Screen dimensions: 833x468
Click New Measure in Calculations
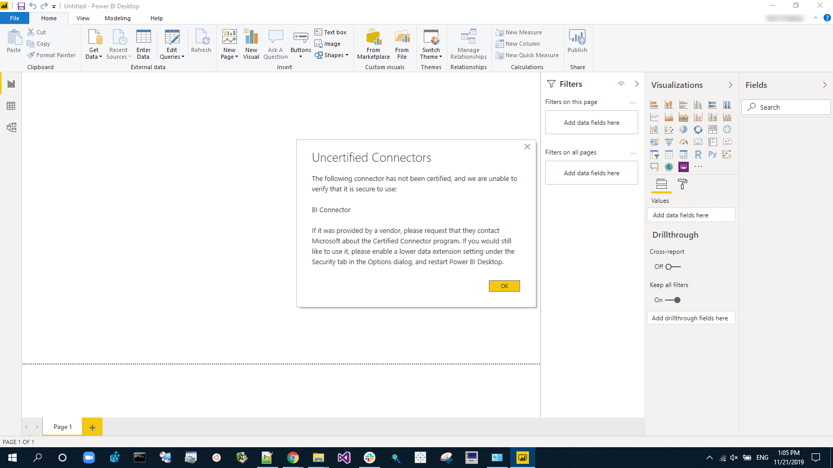(519, 32)
